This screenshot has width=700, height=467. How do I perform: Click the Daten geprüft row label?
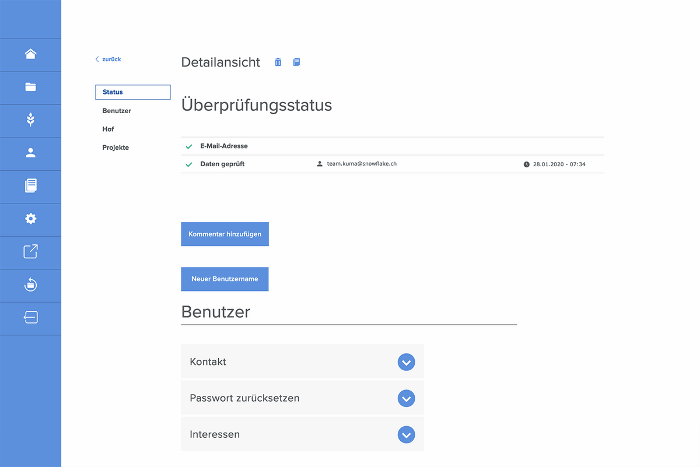pyautogui.click(x=222, y=164)
